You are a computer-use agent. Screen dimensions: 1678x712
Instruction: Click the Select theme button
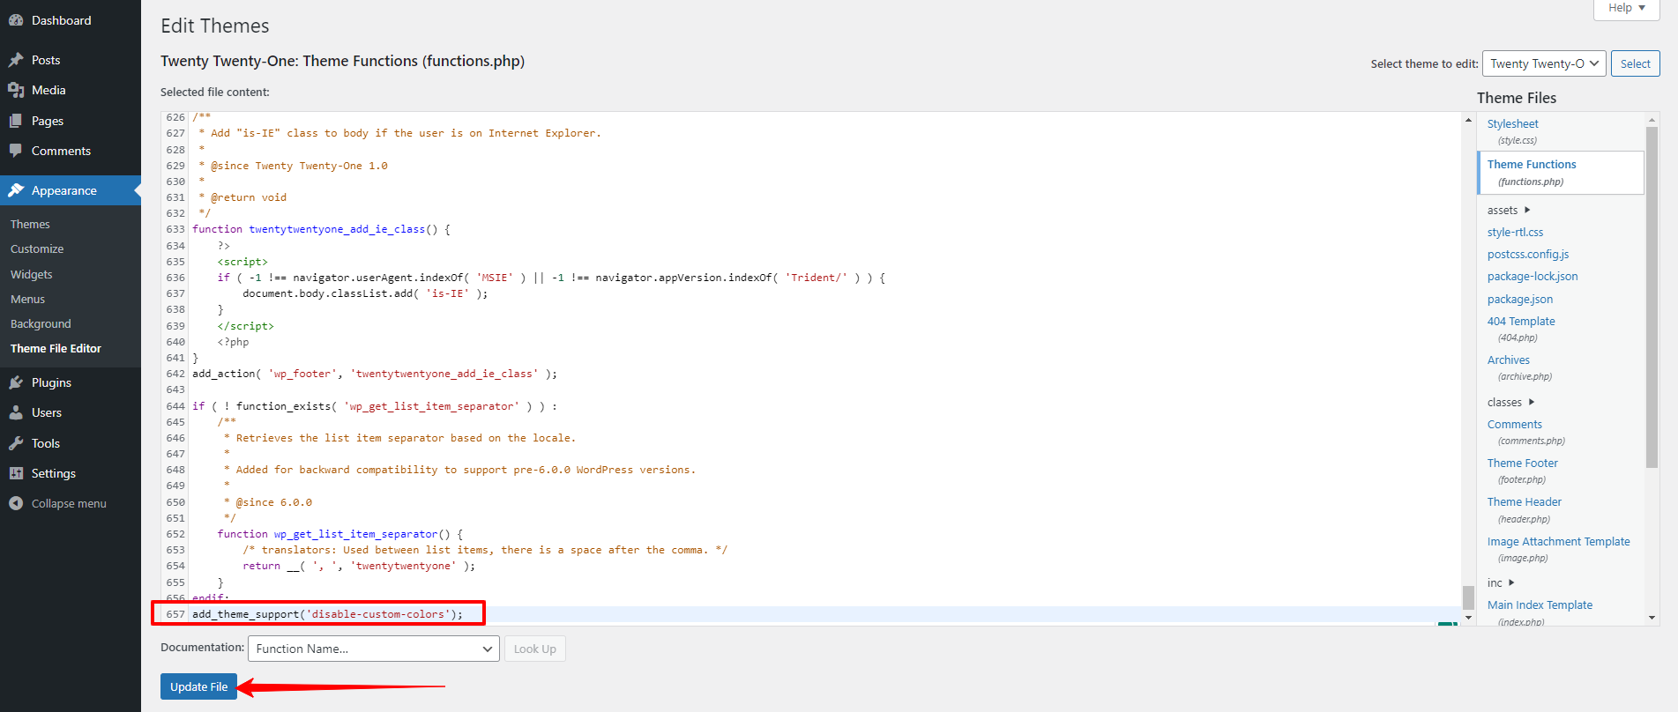[x=1635, y=63]
